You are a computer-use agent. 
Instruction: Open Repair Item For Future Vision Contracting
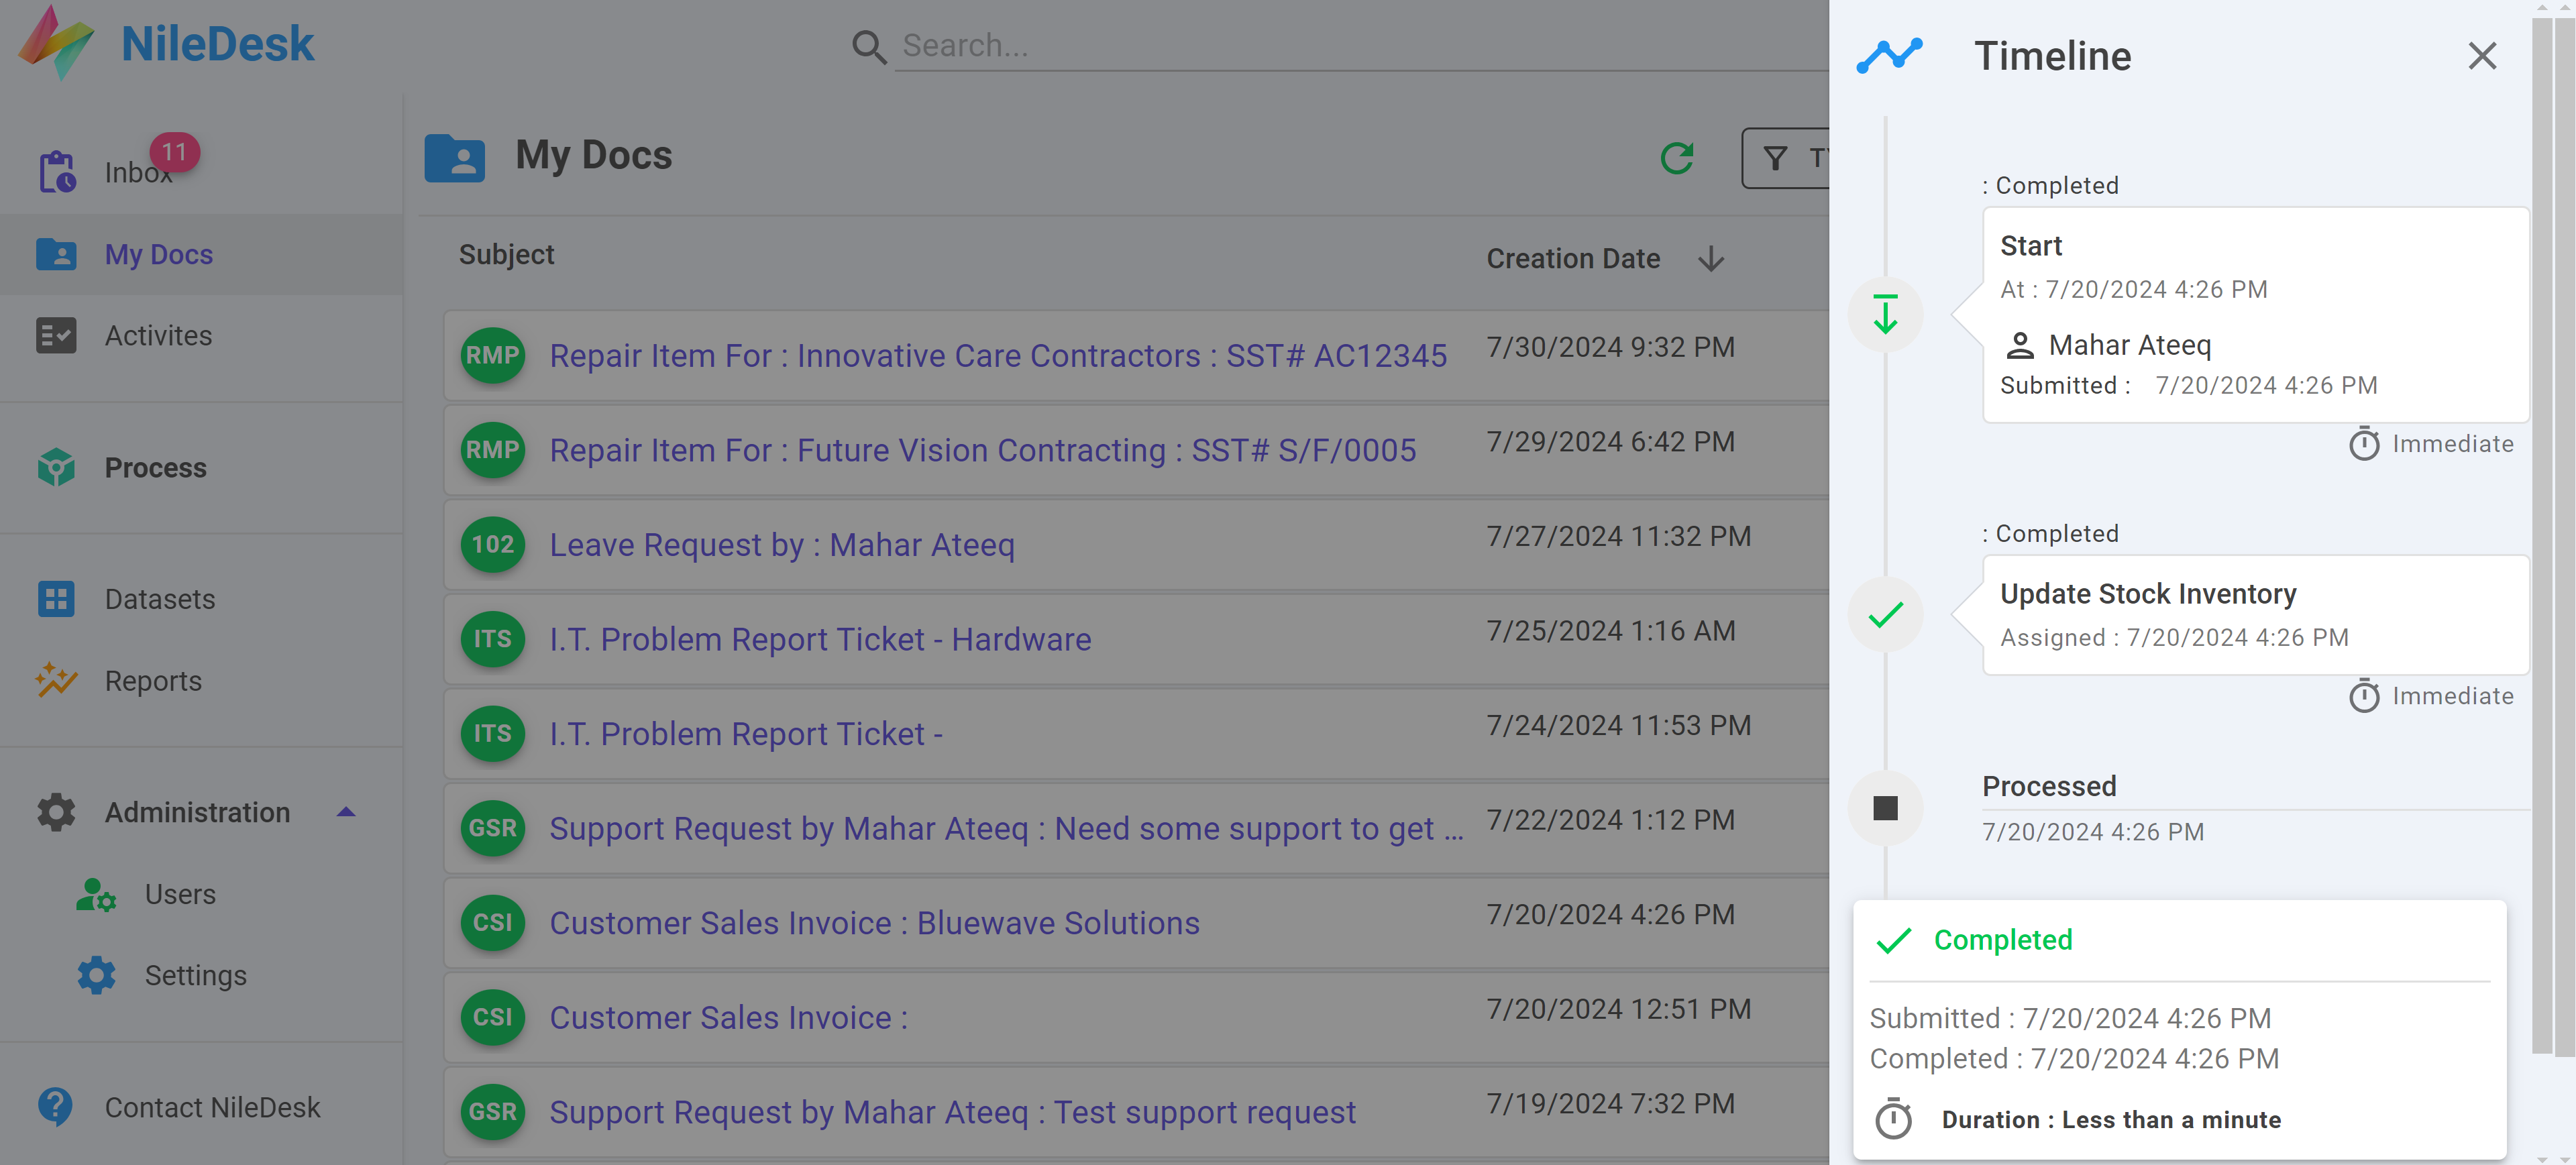click(982, 450)
